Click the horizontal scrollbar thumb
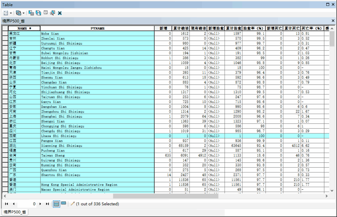Image resolution: width=337 pixels, height=217 pixels. [166, 196]
